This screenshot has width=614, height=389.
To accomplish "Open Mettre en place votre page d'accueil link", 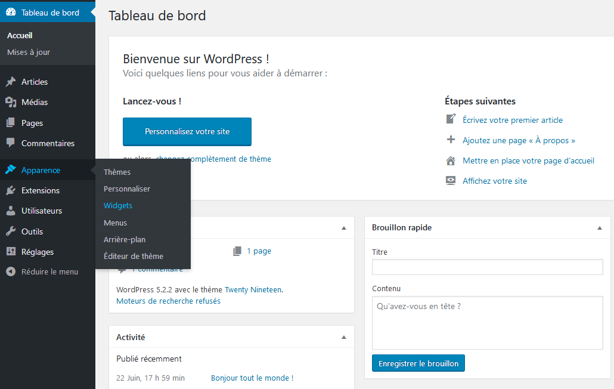I will pyautogui.click(x=528, y=160).
